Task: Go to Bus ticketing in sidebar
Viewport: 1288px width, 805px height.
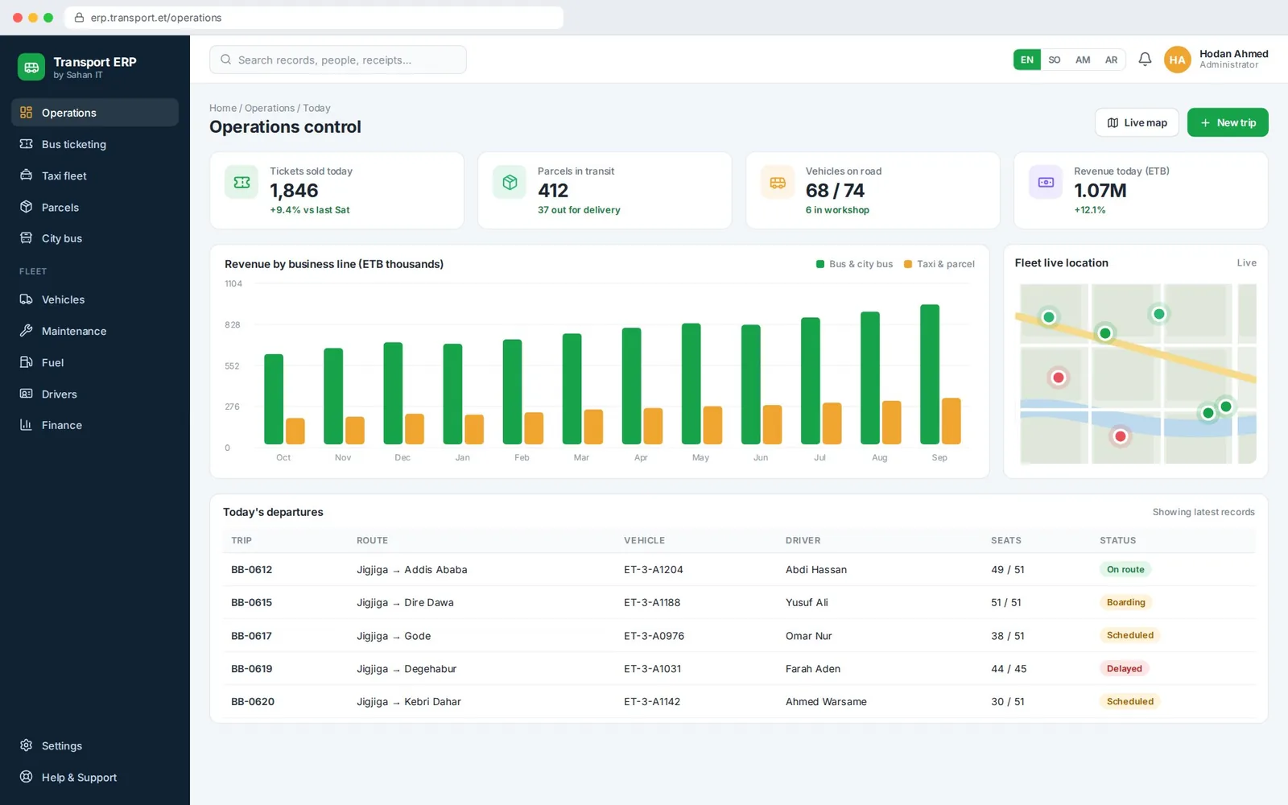Action: coord(95,144)
